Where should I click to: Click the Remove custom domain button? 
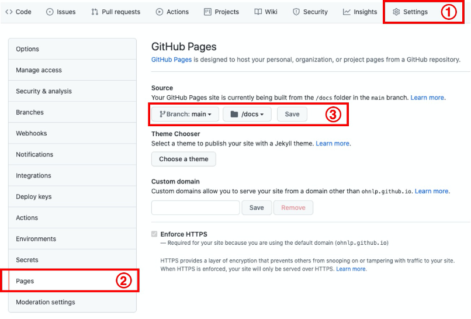pos(293,207)
